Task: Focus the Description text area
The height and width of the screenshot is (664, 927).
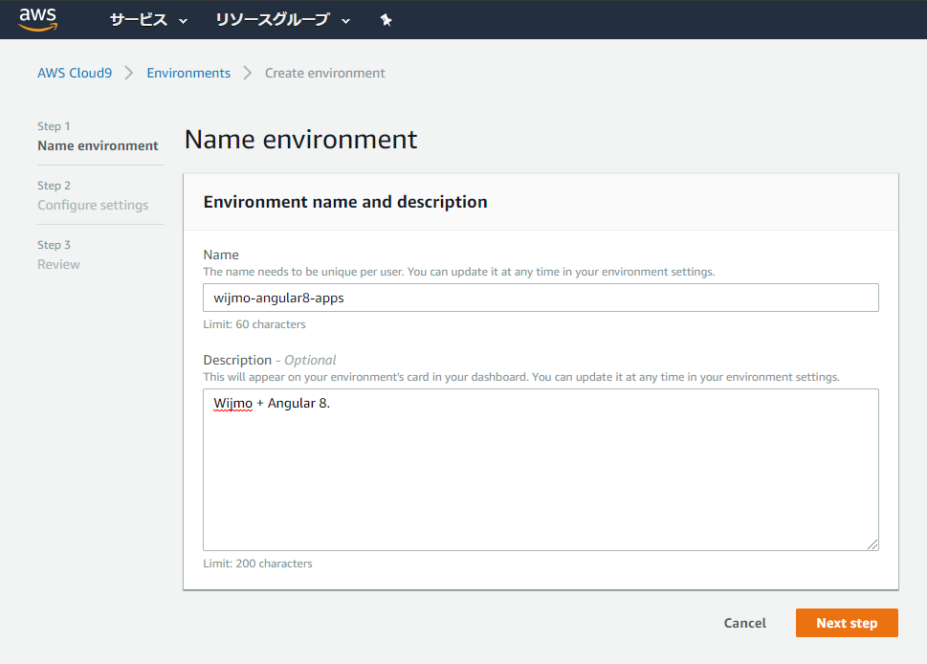Action: click(541, 470)
